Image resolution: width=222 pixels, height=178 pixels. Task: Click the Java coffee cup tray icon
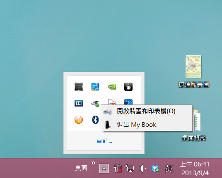(128, 87)
